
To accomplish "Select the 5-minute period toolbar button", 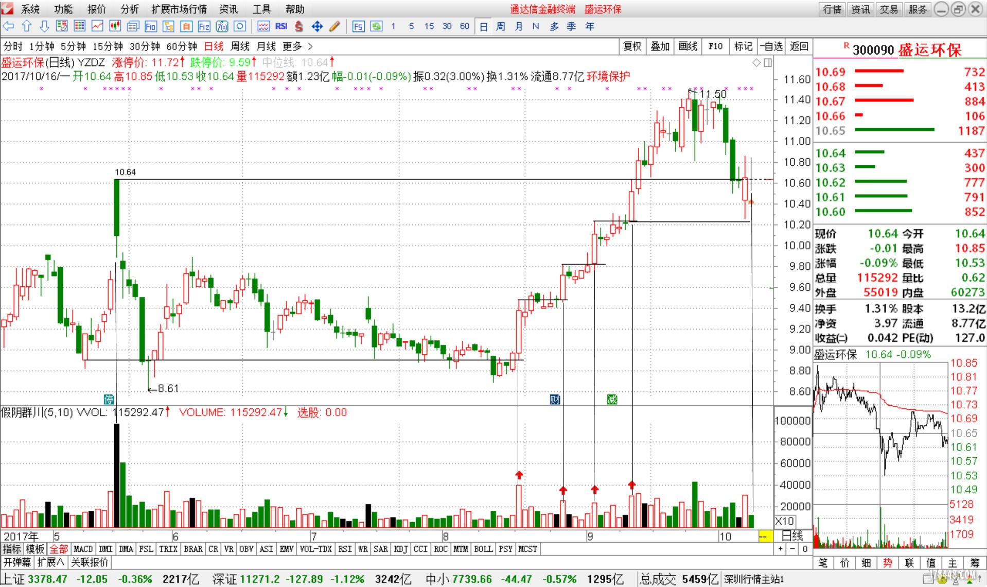I will pos(411,26).
